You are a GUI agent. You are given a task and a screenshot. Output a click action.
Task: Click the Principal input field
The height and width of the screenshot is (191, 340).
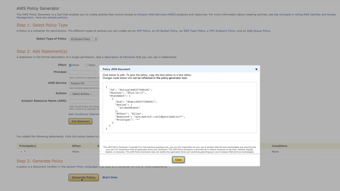pyautogui.click(x=82, y=72)
